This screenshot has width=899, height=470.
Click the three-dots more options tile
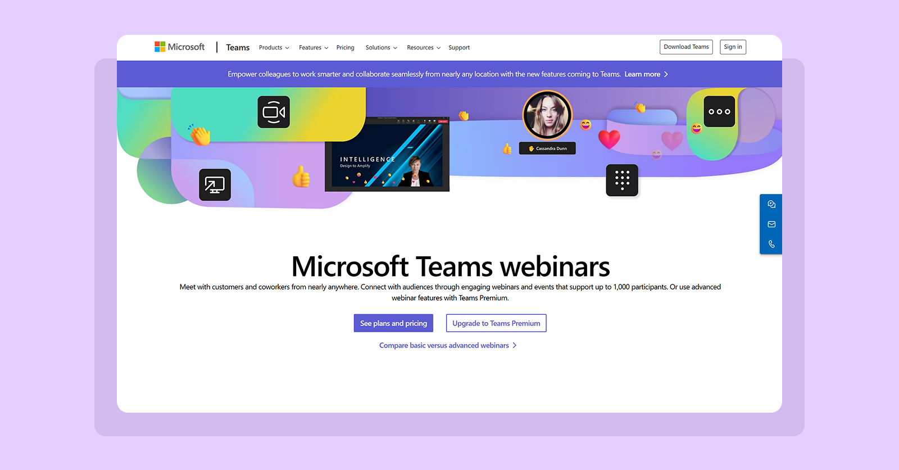719,111
